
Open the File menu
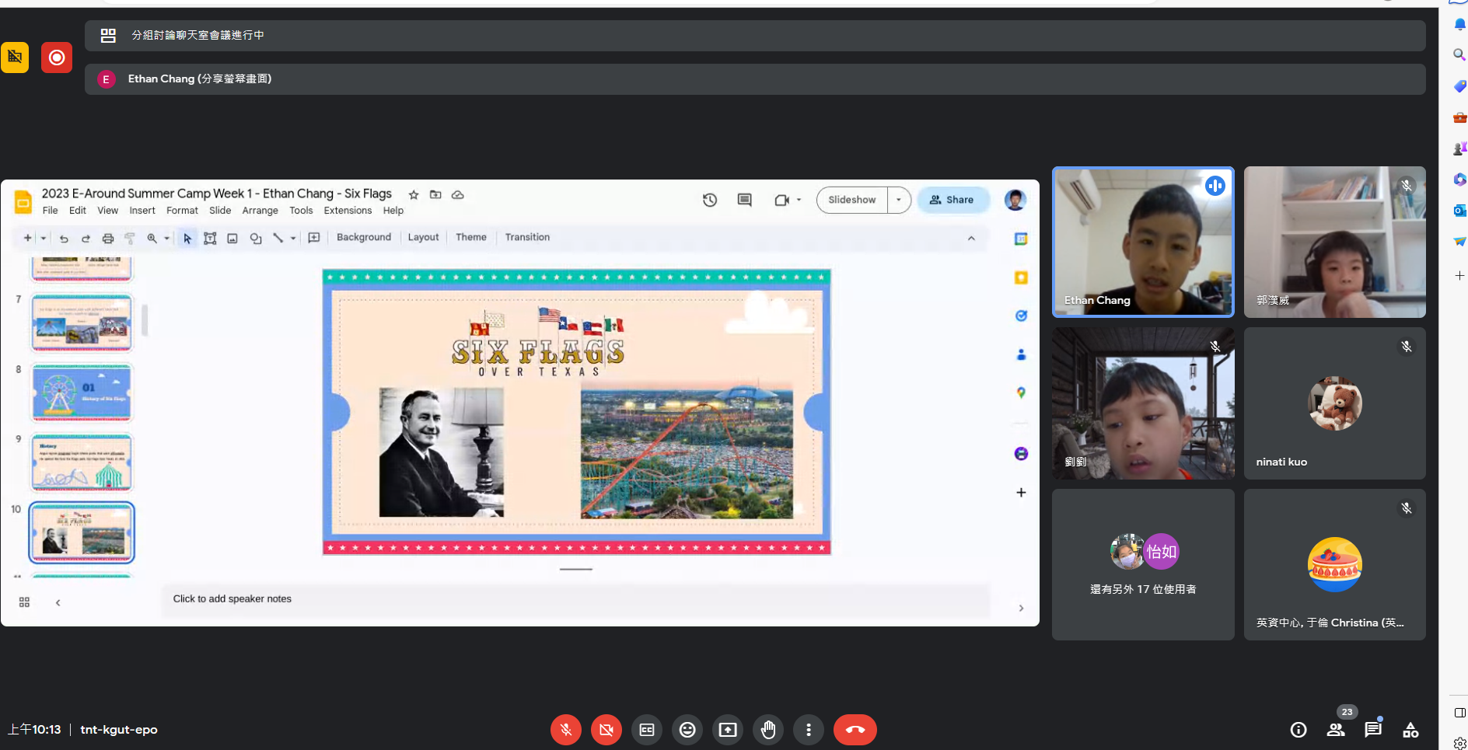tap(50, 211)
